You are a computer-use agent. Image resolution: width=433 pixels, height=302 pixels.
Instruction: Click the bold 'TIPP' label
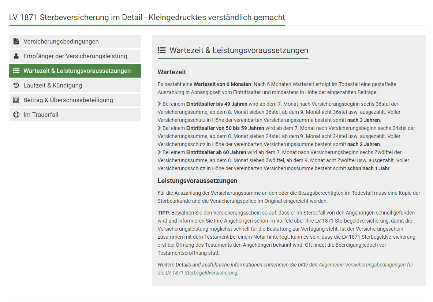click(x=163, y=213)
